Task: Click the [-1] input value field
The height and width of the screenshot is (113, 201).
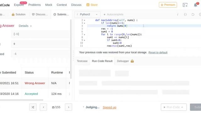Action: [x=40, y=34]
